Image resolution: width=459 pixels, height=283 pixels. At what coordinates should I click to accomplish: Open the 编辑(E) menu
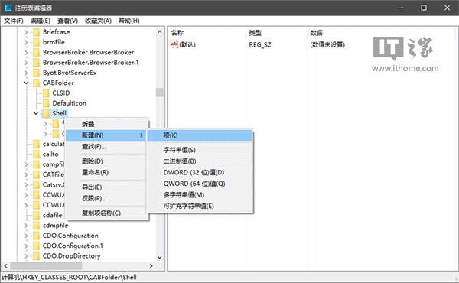41,21
